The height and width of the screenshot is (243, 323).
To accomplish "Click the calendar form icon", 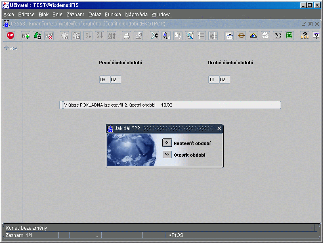I will point(229,36).
